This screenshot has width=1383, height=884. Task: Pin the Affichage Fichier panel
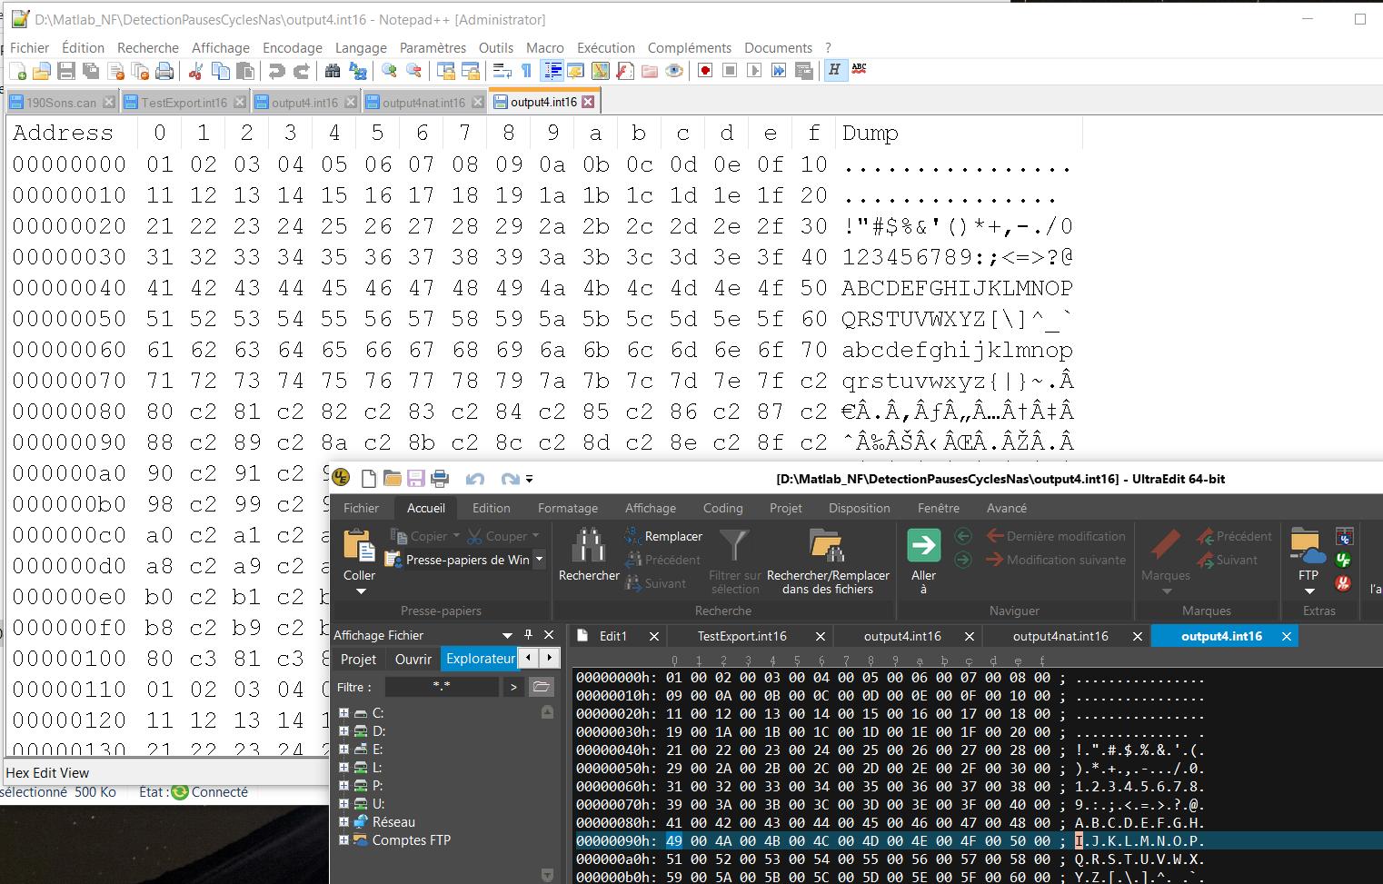[x=528, y=635]
